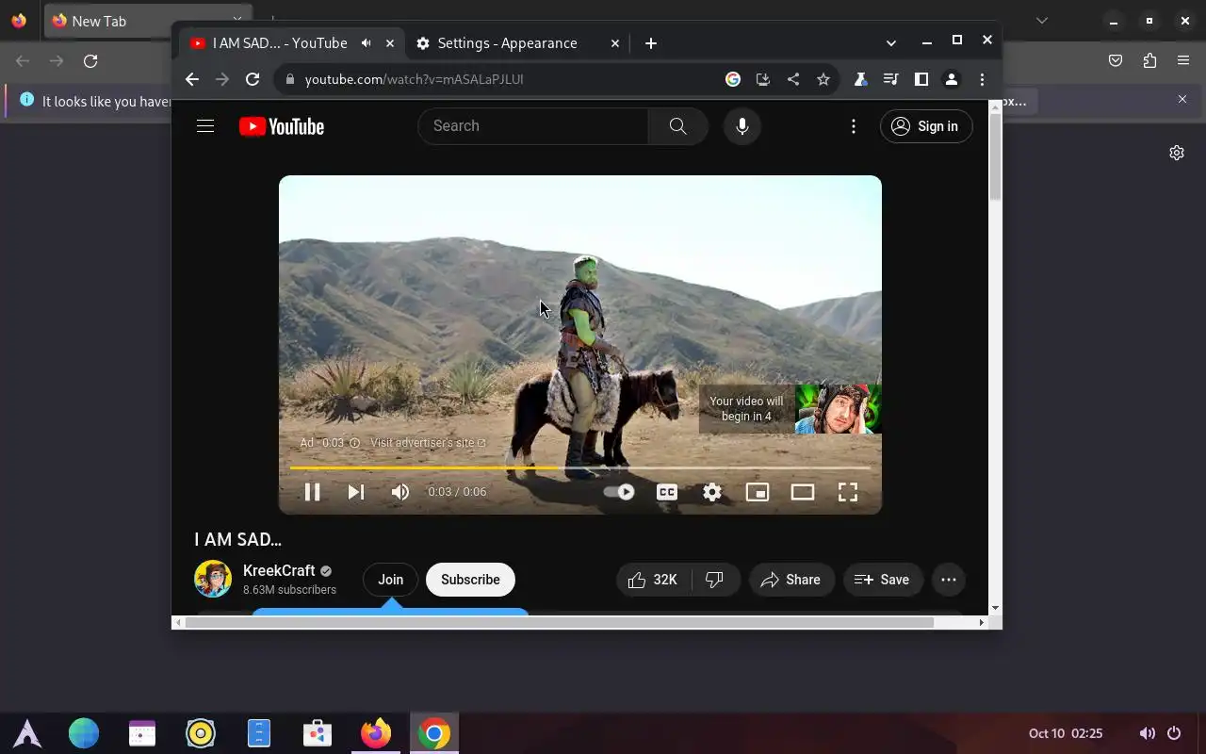
Task: Open Firefox extensions puzzle icon
Action: [x=1149, y=61]
